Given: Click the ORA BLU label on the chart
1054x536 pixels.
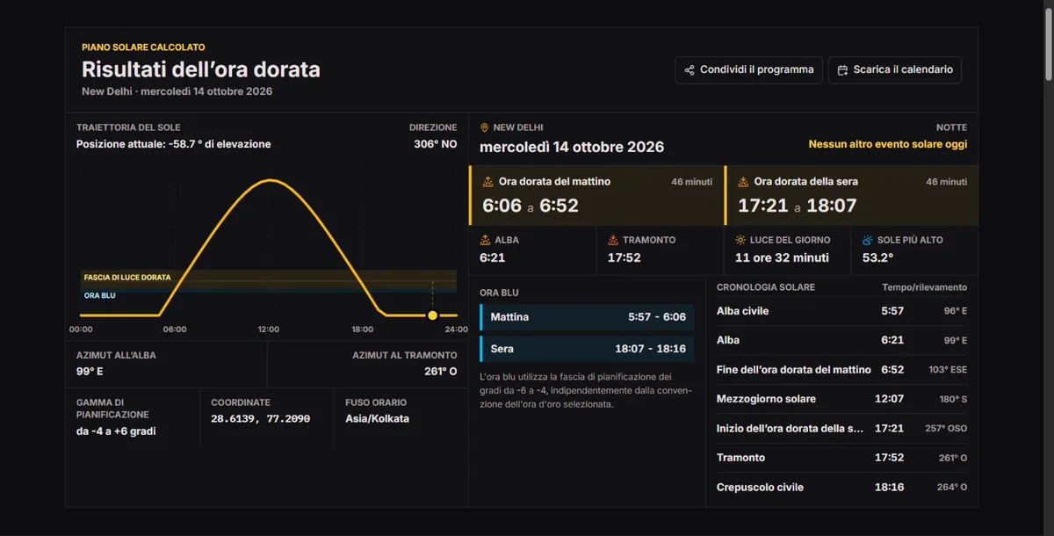Looking at the screenshot, I should 100,295.
